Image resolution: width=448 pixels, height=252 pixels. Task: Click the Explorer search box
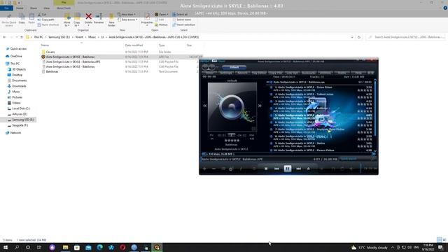pos(406,37)
